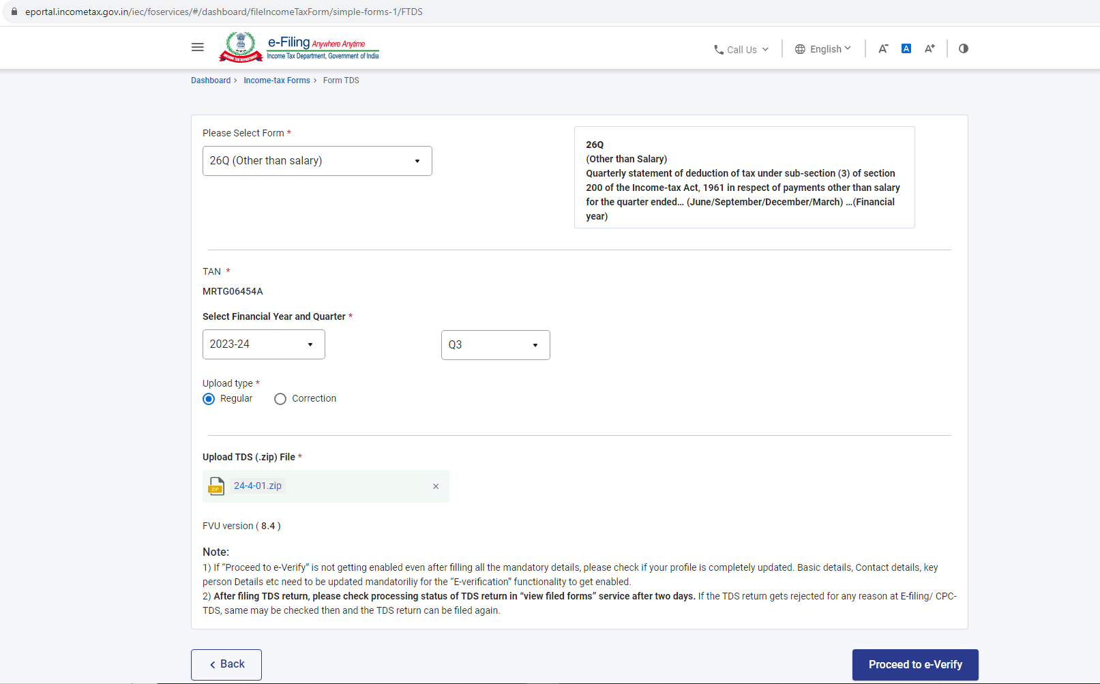Open the Q3 quarter dropdown
This screenshot has width=1100, height=684.
click(x=496, y=345)
